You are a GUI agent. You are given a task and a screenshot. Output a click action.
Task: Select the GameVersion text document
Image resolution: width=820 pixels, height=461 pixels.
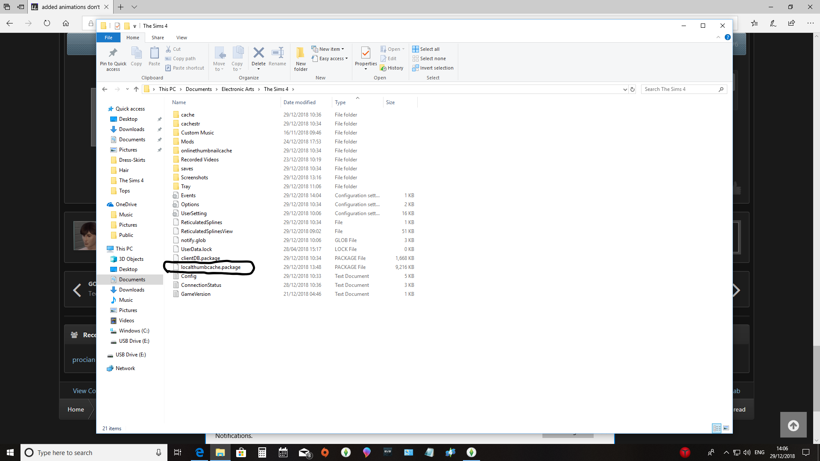pos(196,294)
